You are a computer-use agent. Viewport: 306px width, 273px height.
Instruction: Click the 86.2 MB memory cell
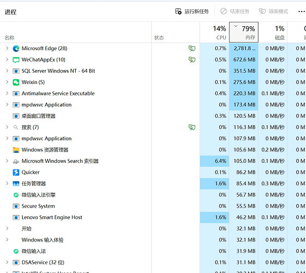click(x=244, y=173)
